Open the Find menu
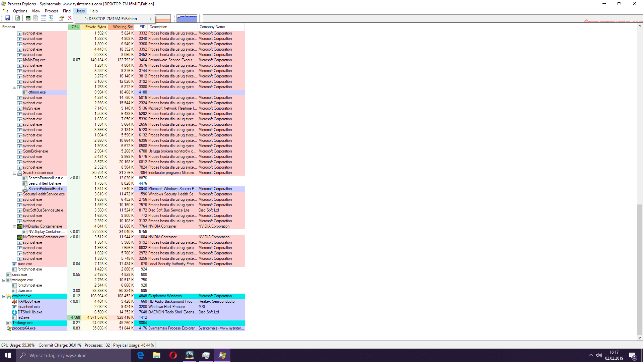Viewport: 643px width, 362px height. click(x=67, y=11)
